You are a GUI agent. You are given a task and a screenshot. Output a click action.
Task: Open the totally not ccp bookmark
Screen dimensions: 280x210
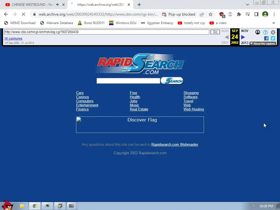coord(191,23)
